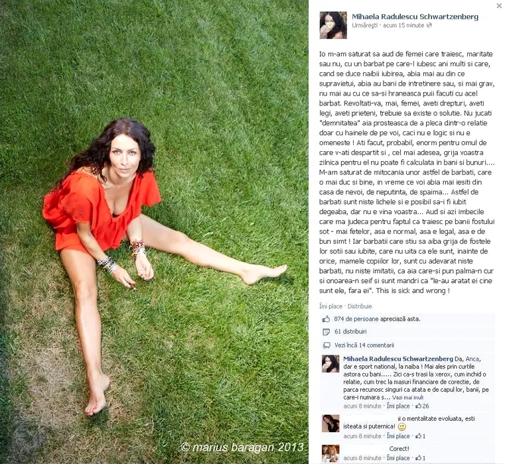Open Mihaela Radulescu Schwartzenberg's profile from the post header
Image resolution: width=505 pixels, height=464 pixels.
point(415,17)
